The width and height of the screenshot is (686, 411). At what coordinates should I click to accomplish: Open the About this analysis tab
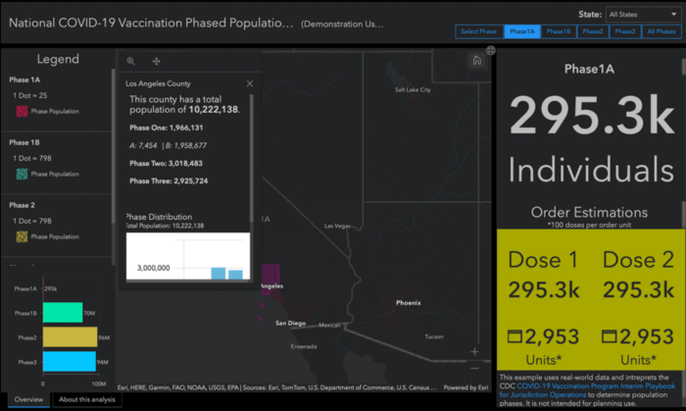(86, 399)
